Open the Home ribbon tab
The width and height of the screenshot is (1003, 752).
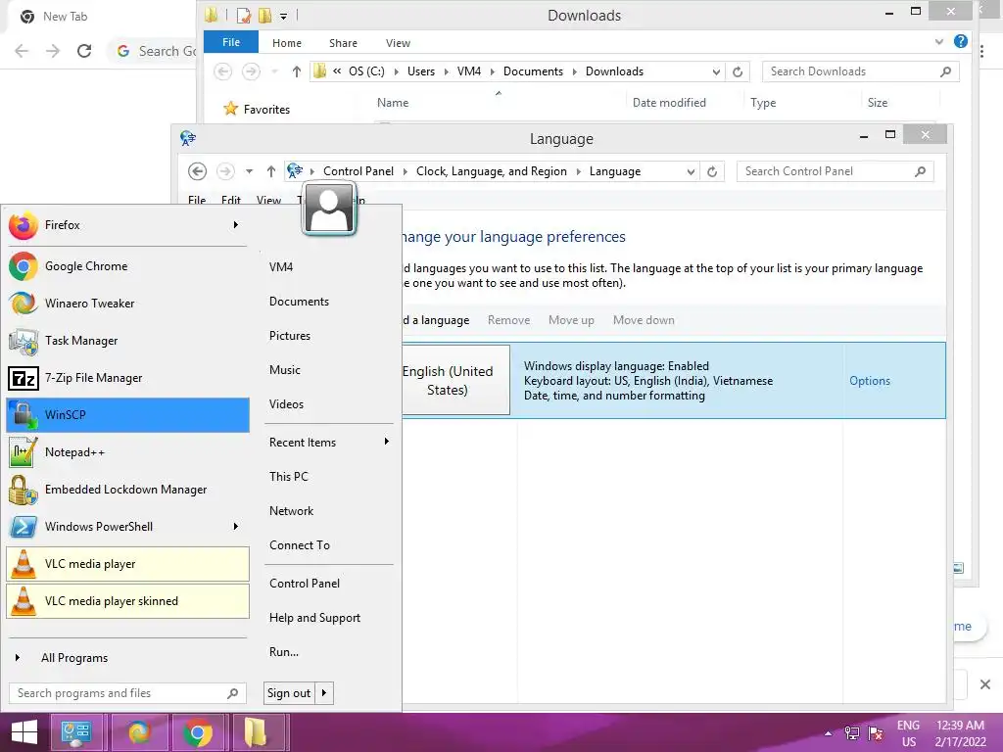(287, 43)
